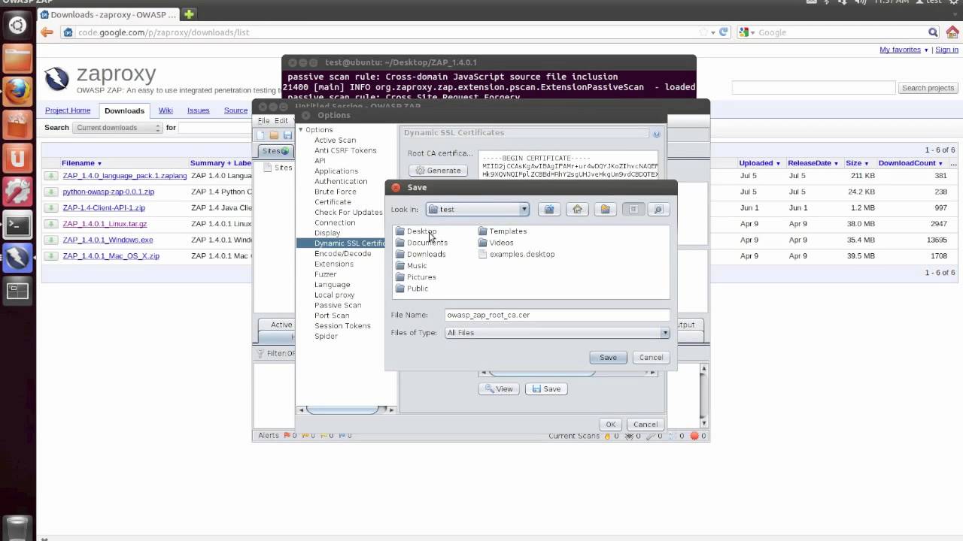Open Edit menu in ZAP window

click(x=281, y=121)
